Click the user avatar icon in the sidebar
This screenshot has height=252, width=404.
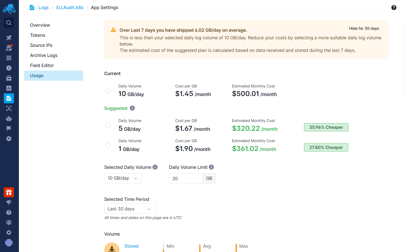[9, 243]
